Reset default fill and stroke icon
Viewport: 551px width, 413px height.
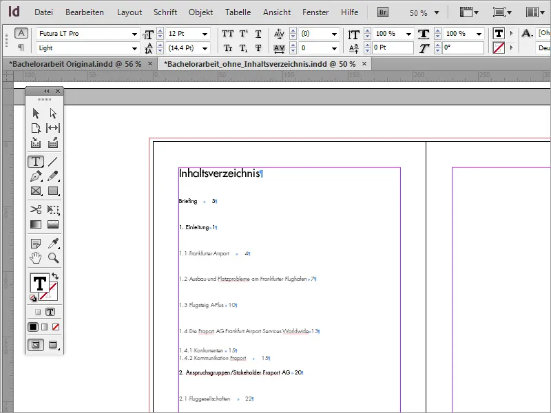click(x=33, y=298)
